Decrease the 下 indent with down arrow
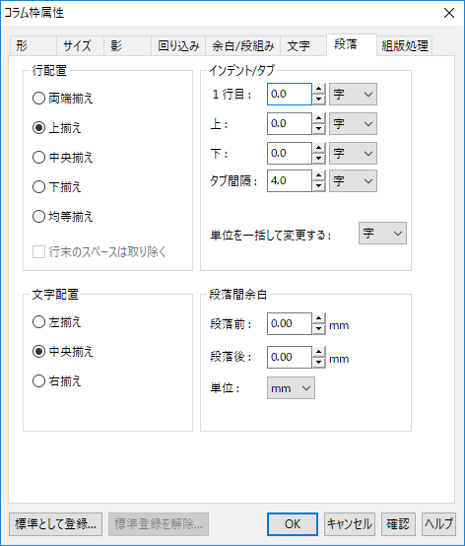The width and height of the screenshot is (465, 546). [x=318, y=159]
